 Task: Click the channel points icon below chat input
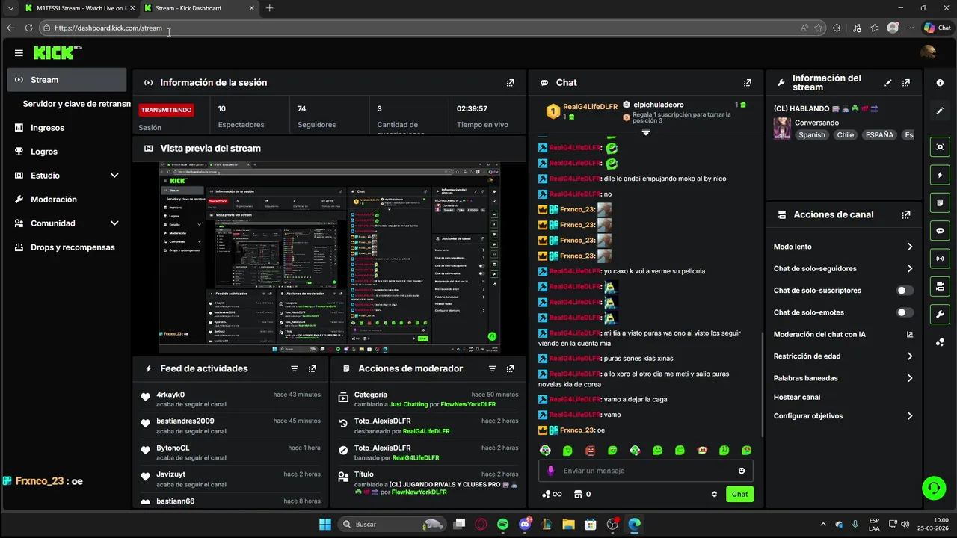point(547,495)
